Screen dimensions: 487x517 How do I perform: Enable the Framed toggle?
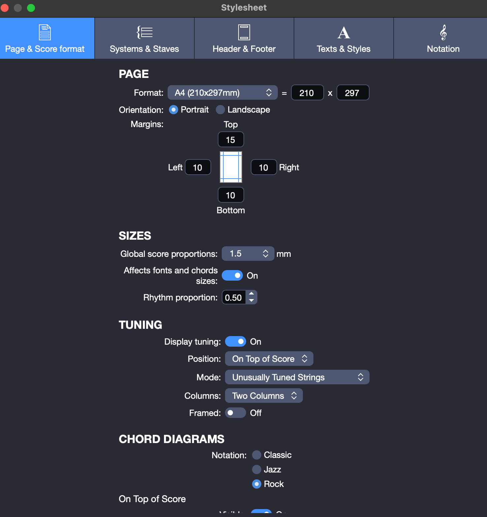click(236, 413)
